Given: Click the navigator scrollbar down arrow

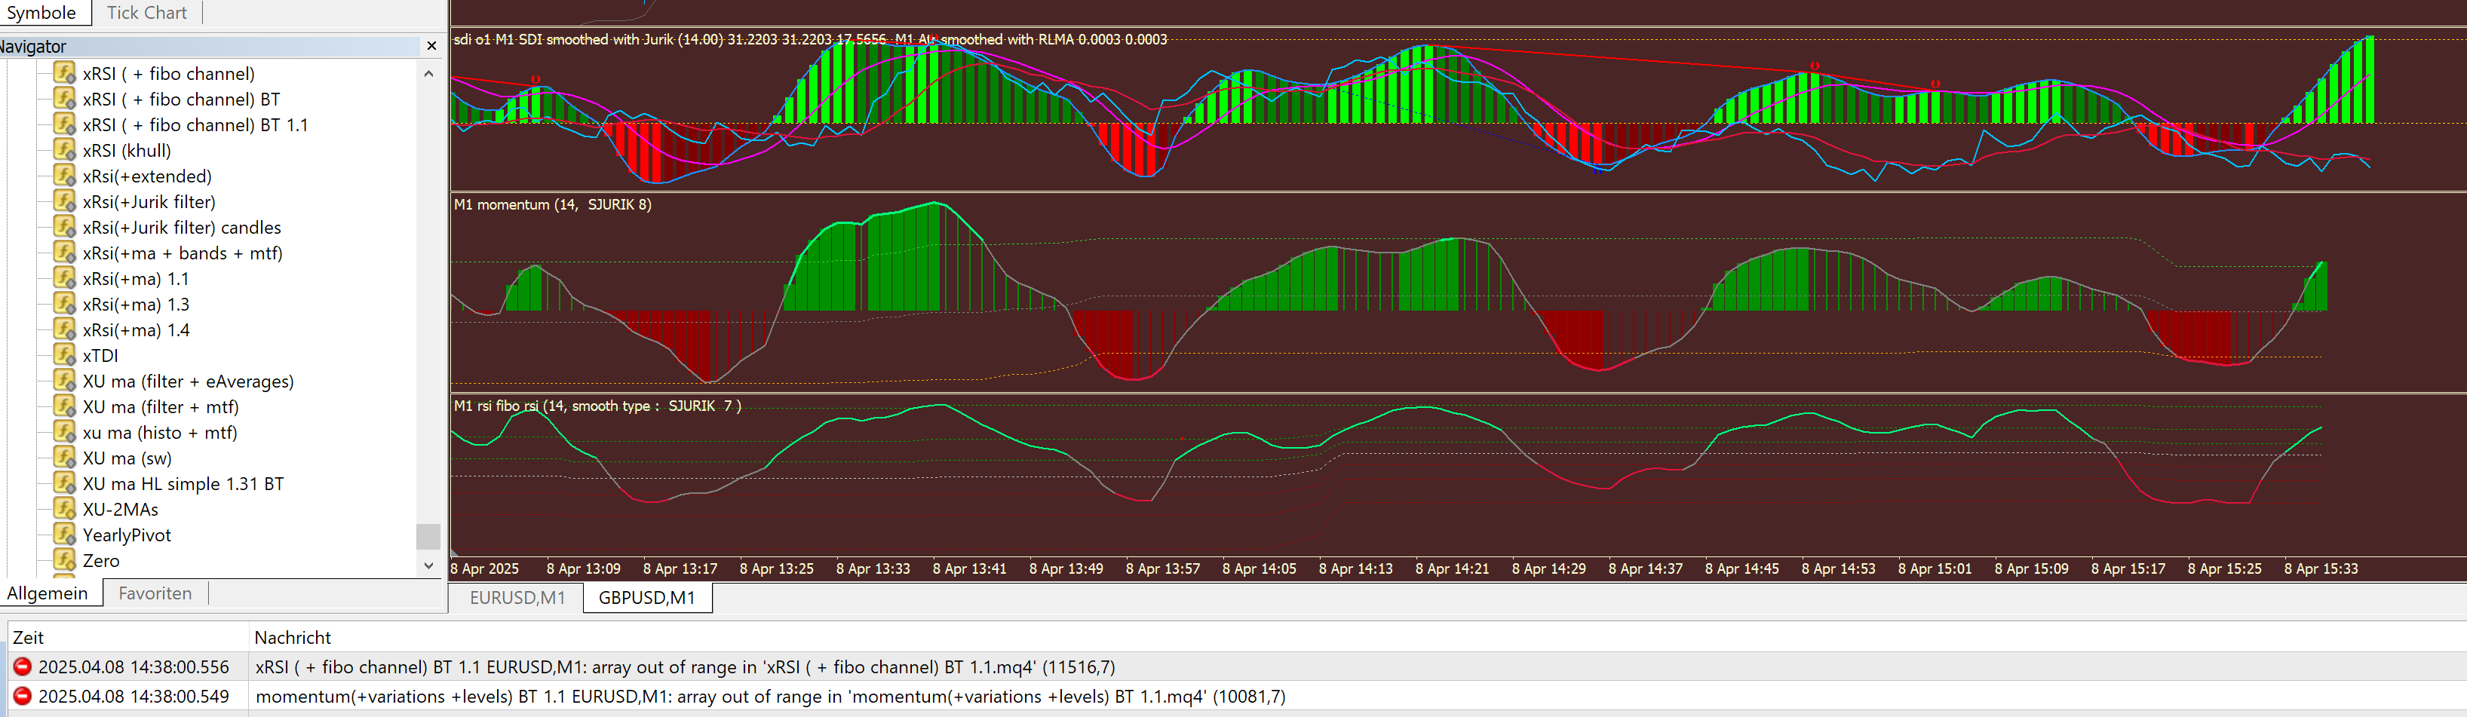Looking at the screenshot, I should (428, 565).
